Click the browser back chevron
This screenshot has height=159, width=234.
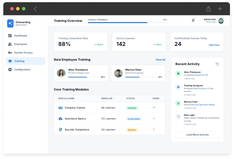tap(35, 8)
